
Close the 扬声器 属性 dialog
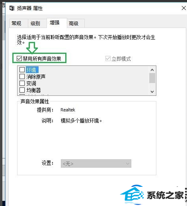(x=184, y=8)
